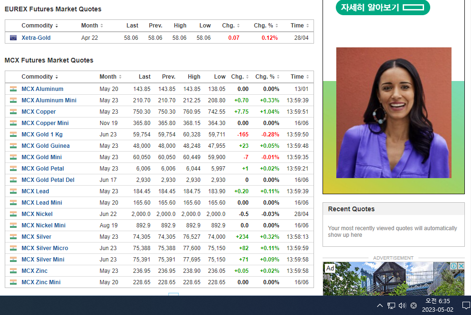
Task: Open the ad image of smiling woman
Action: coord(394,113)
